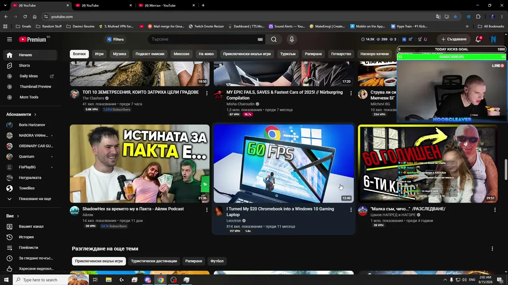Open options for the Chromebook gaming video
This screenshot has width=508, height=285.
[x=351, y=210]
